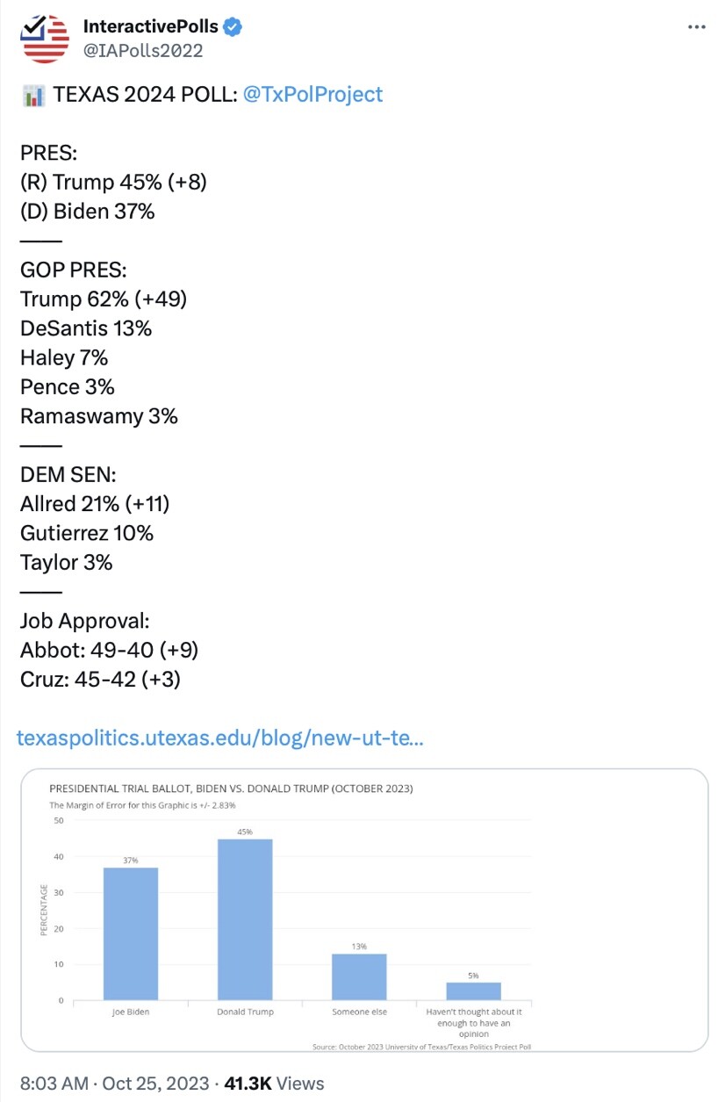Viewport: 718px width, 1102px height.
Task: Follow the texaspolitics.utexas.edu blog link
Action: click(220, 738)
